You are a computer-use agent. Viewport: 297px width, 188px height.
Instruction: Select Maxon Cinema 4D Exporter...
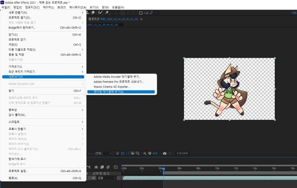(x=121, y=87)
